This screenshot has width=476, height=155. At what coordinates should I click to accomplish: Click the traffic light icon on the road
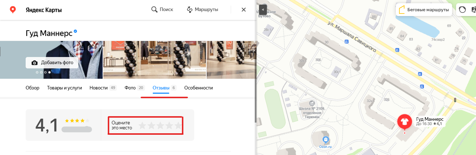455,100
